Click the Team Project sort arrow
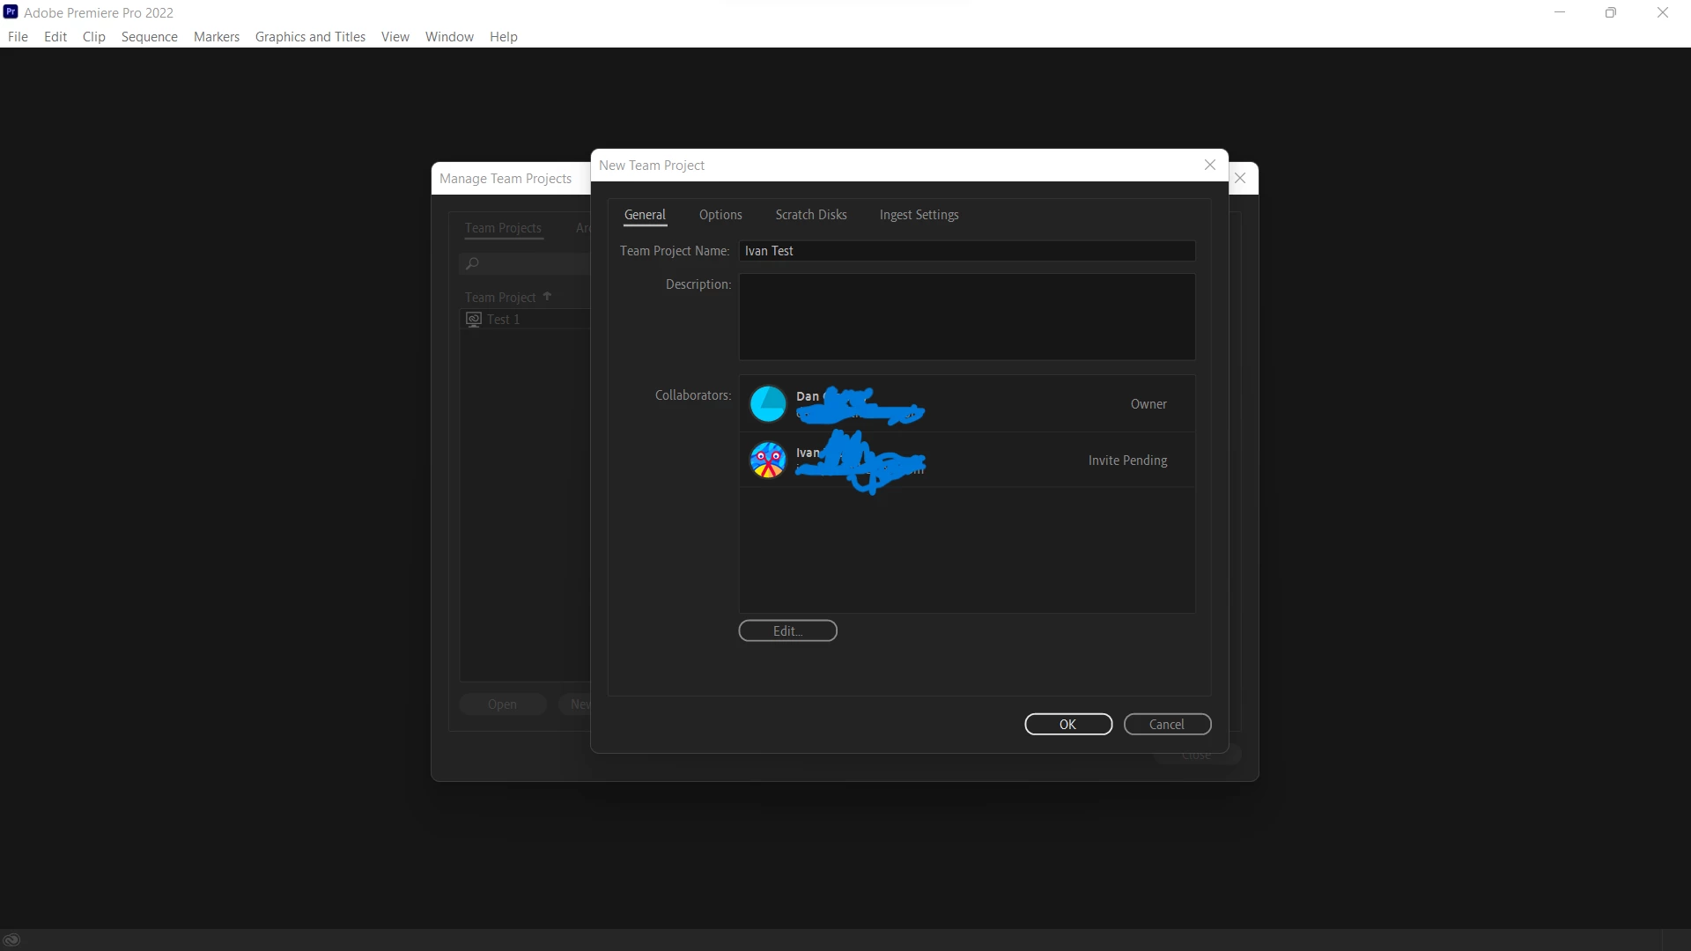The width and height of the screenshot is (1691, 951). pos(547,297)
